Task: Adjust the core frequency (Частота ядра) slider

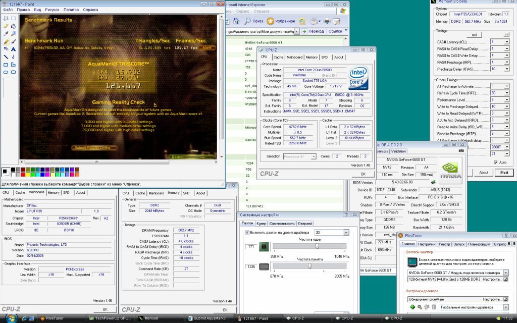Action: (x=317, y=246)
